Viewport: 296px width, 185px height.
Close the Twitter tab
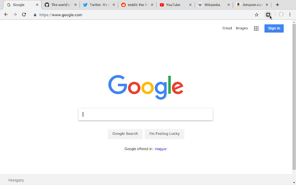click(114, 5)
